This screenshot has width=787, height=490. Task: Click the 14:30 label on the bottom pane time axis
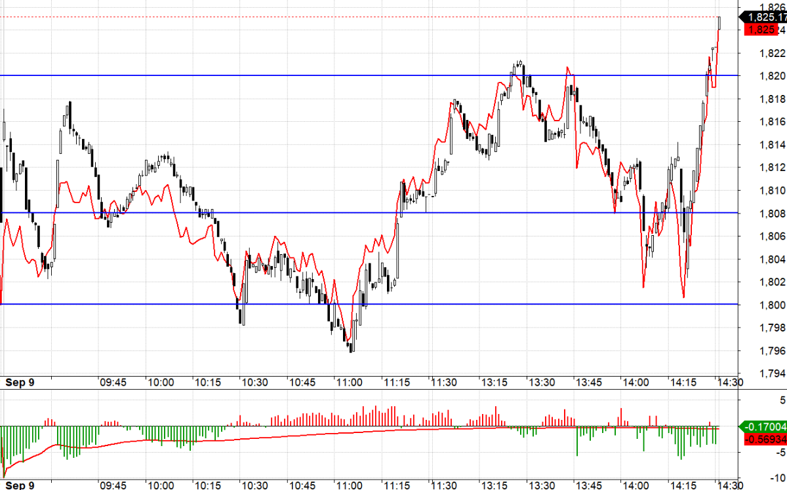729,485
